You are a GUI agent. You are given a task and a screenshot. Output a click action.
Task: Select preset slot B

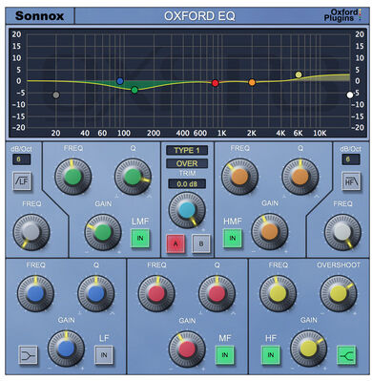click(x=201, y=244)
